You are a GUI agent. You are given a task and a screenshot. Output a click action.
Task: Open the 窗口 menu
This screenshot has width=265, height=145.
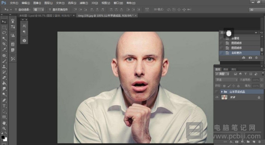(x=118, y=3)
